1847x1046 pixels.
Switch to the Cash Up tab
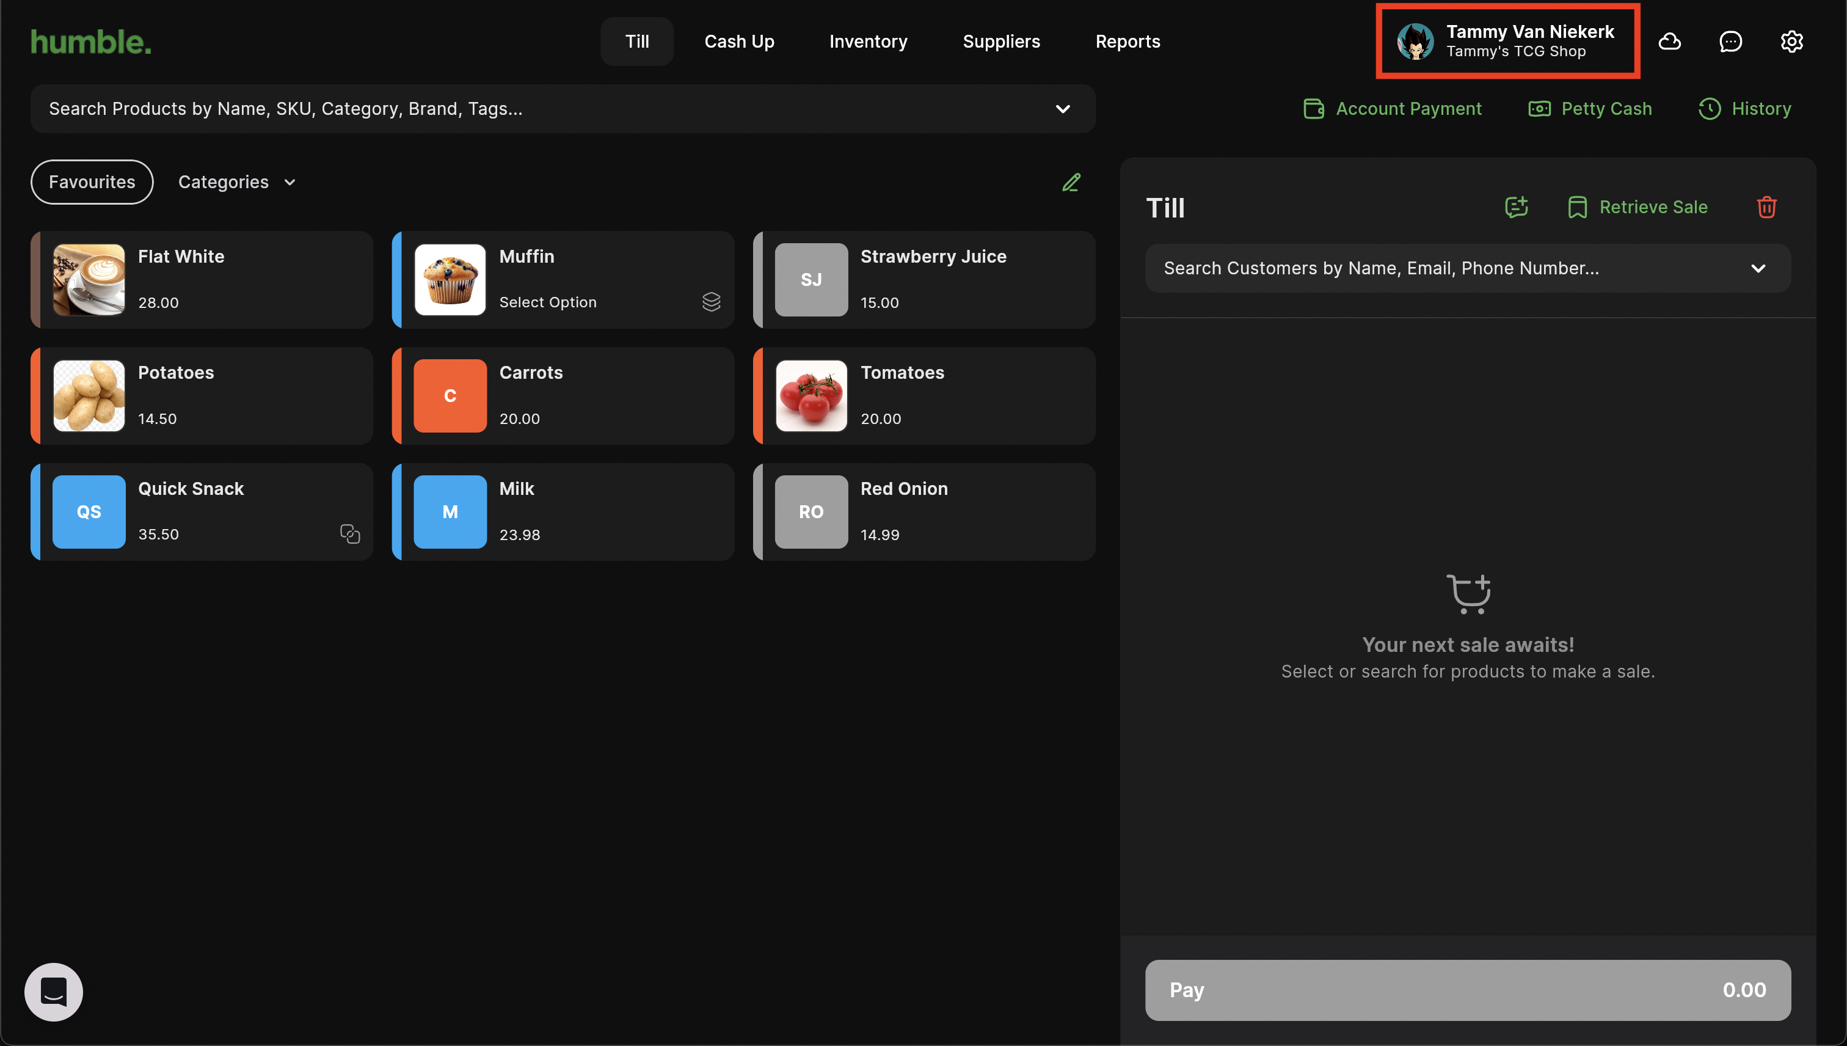coord(739,42)
